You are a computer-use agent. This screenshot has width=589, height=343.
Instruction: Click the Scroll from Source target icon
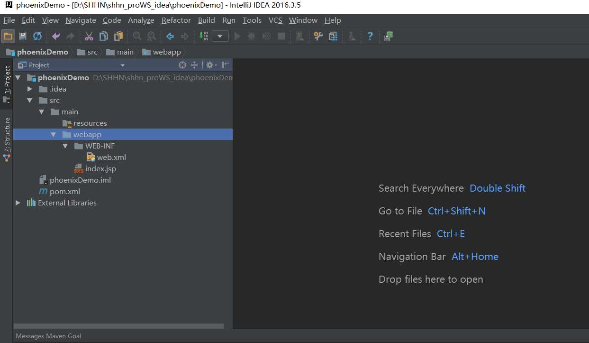[x=182, y=65]
